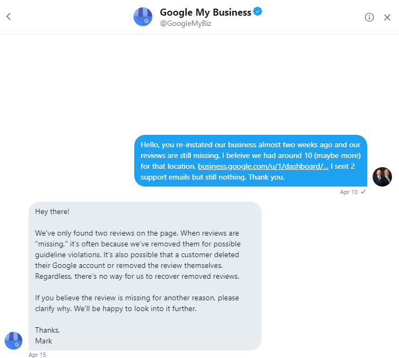Select the blue sent message bubble

tap(251, 161)
